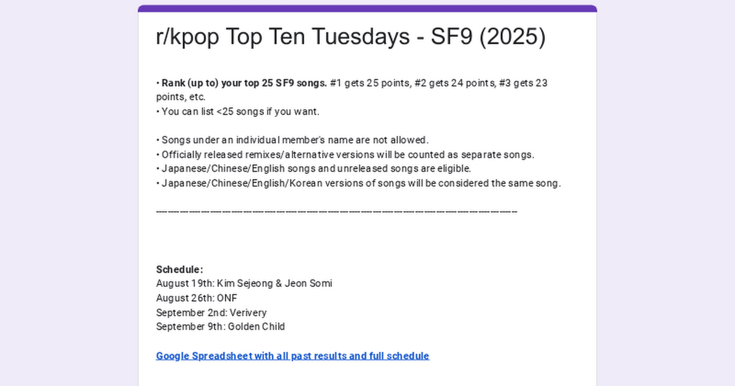Click the word "r/kpop" in the form title

(x=187, y=37)
